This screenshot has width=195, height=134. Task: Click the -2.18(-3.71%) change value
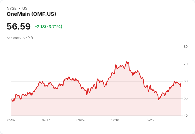pyautogui.click(x=49, y=27)
